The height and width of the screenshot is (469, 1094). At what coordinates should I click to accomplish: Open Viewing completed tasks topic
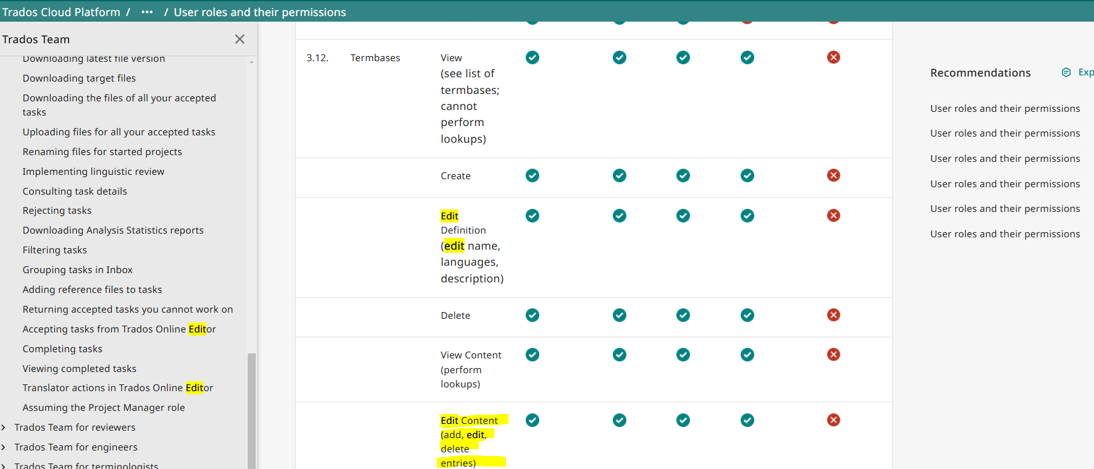coord(79,369)
